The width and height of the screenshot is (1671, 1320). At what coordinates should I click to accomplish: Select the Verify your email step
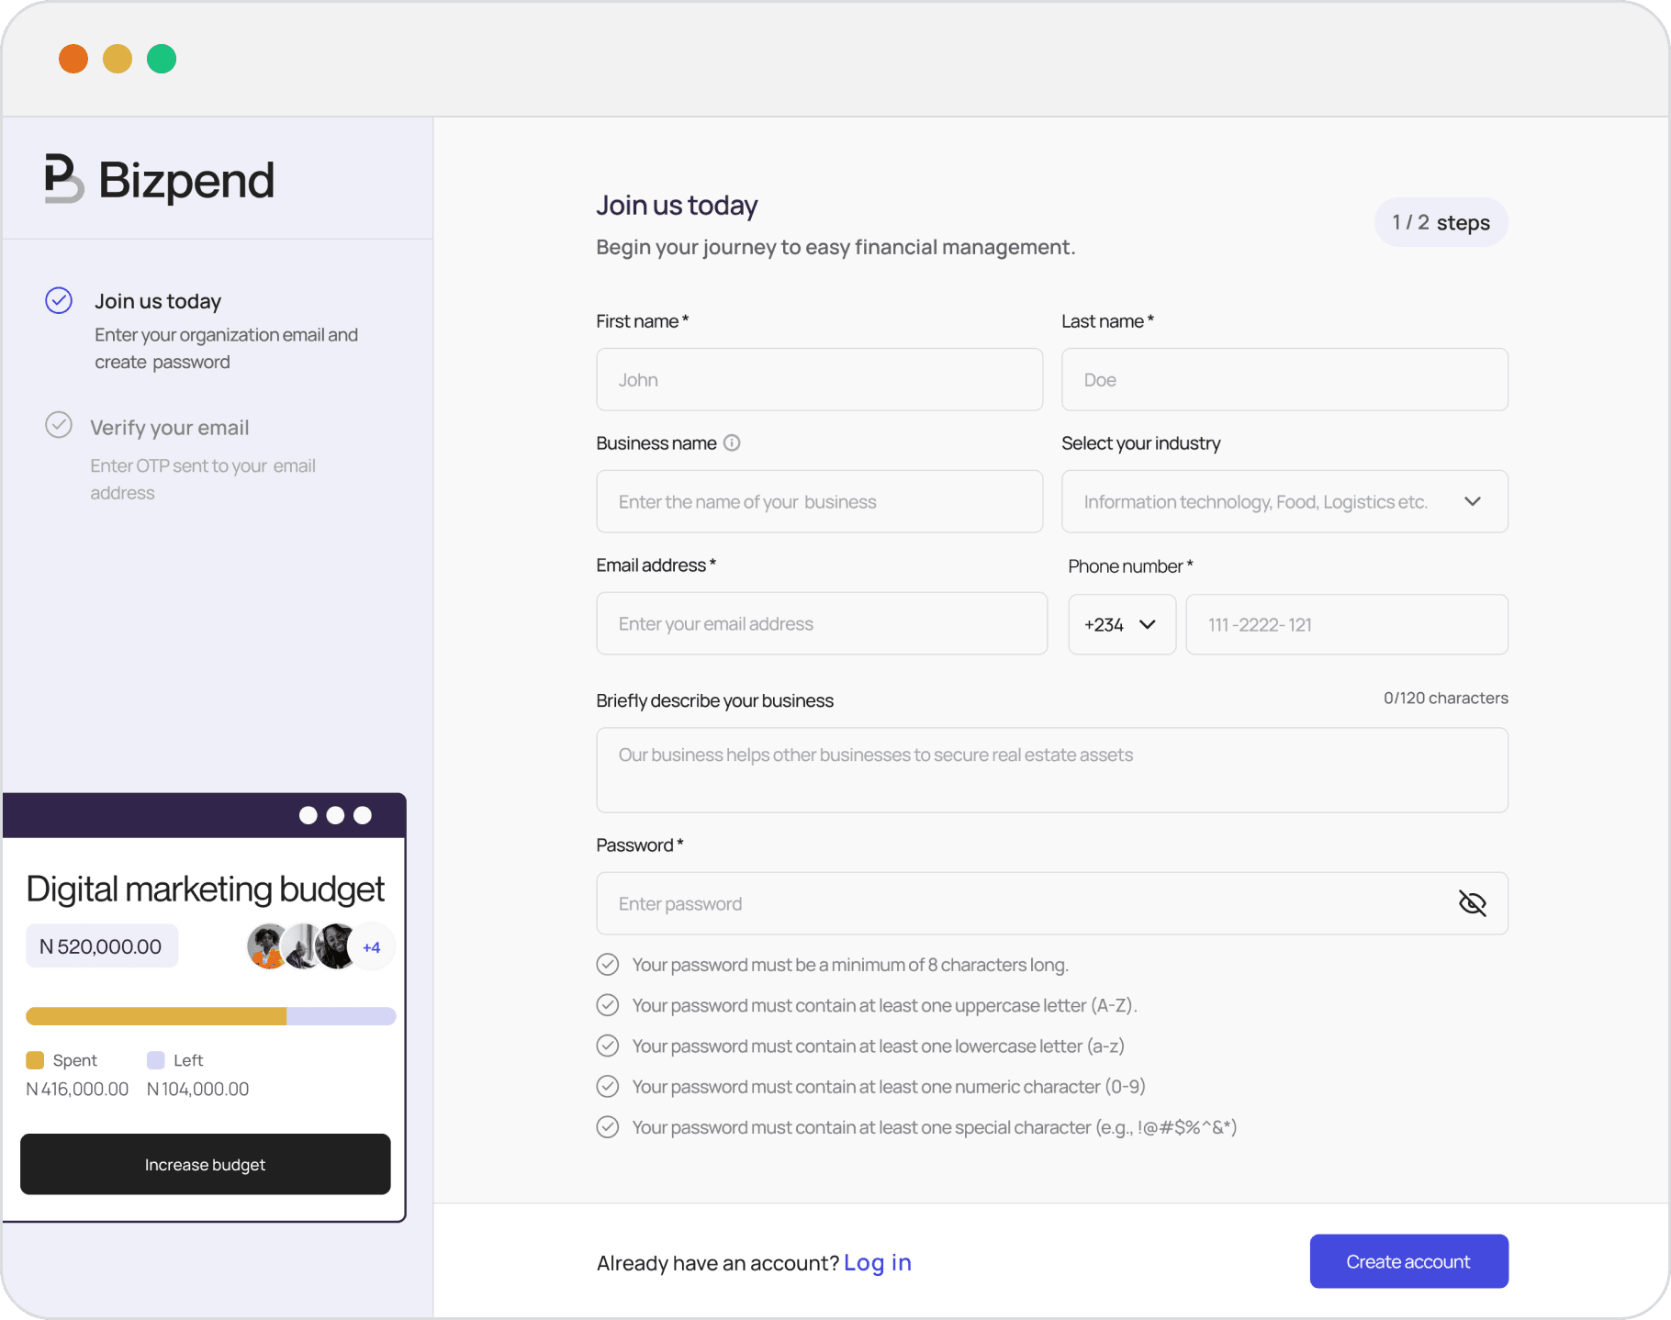[169, 428]
